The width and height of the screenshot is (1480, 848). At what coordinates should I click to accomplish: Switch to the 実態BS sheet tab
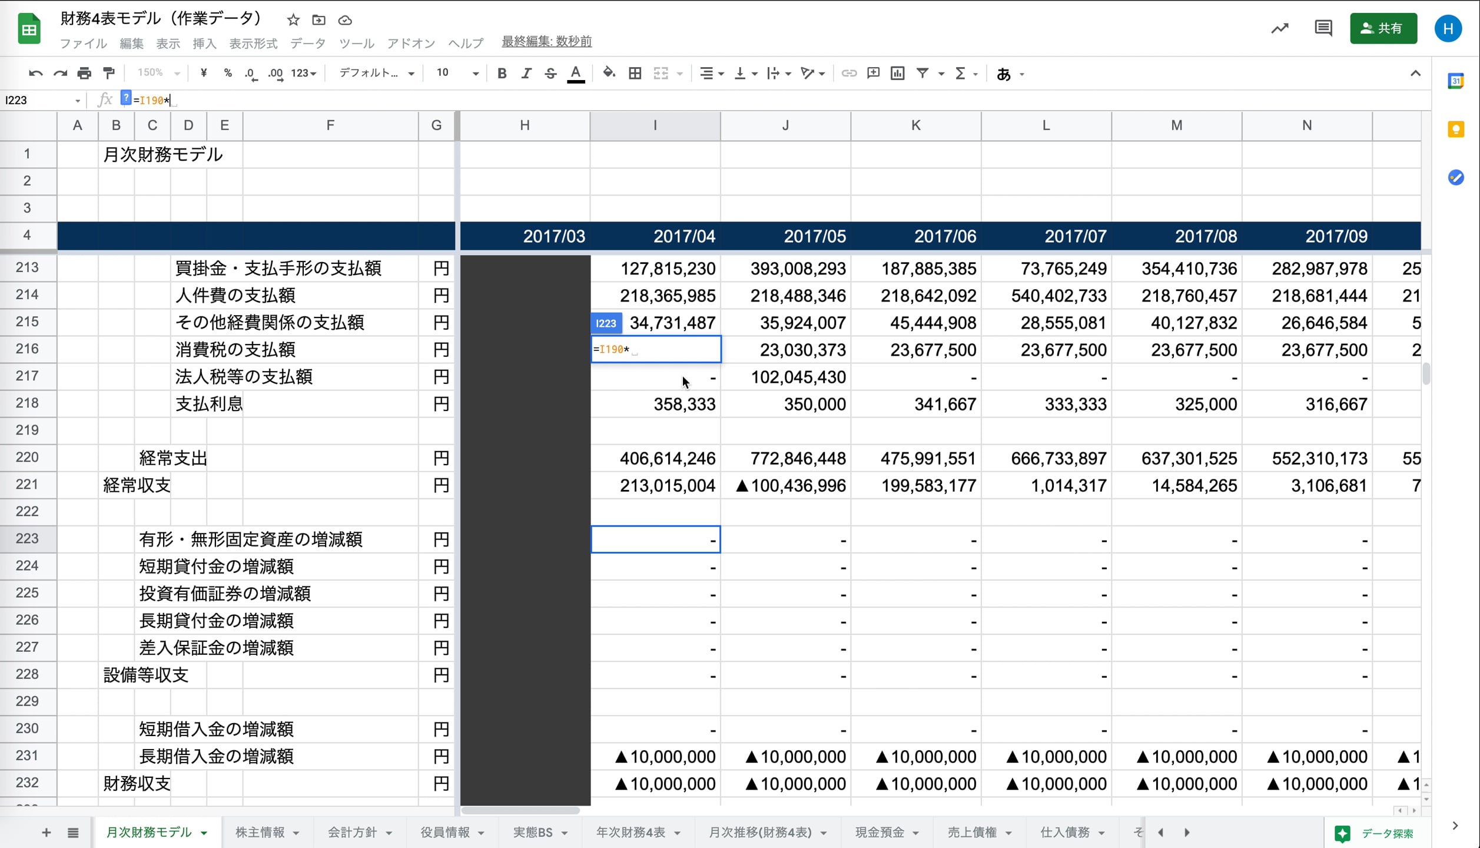tap(533, 832)
